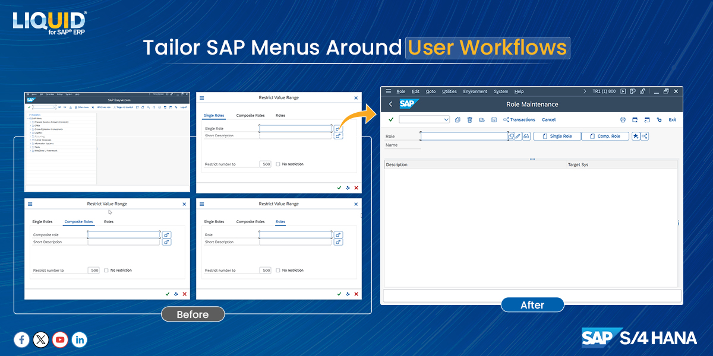Screen dimensions: 713x356
Task: Expand the chevron left of TR1 (1) 800
Action: point(585,91)
